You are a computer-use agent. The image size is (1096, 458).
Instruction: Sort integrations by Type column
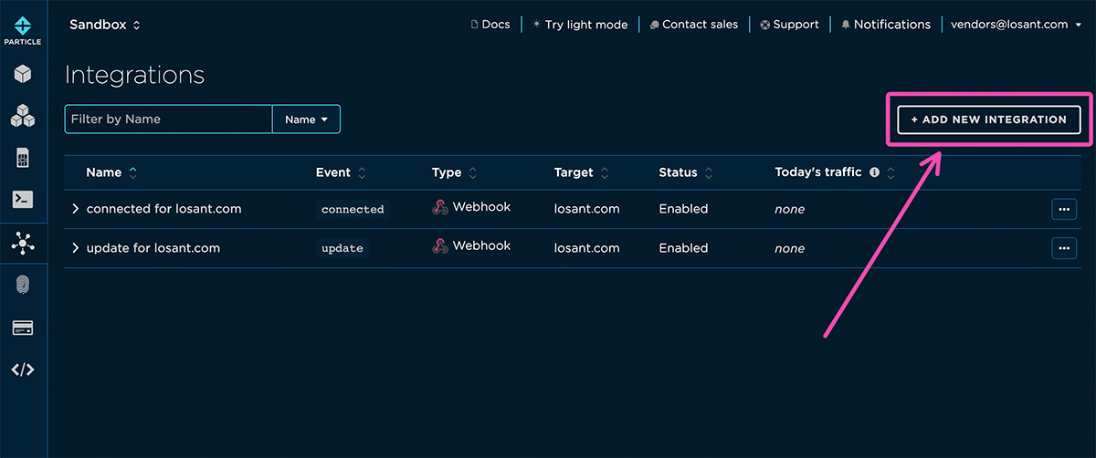coord(454,172)
